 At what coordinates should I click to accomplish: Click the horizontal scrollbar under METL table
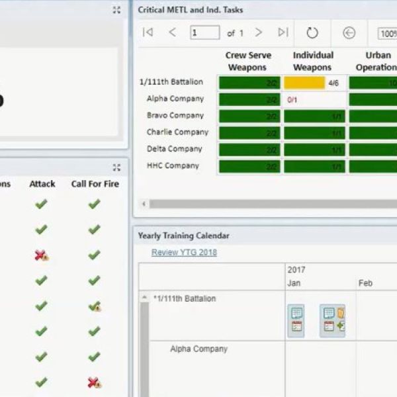click(x=265, y=204)
